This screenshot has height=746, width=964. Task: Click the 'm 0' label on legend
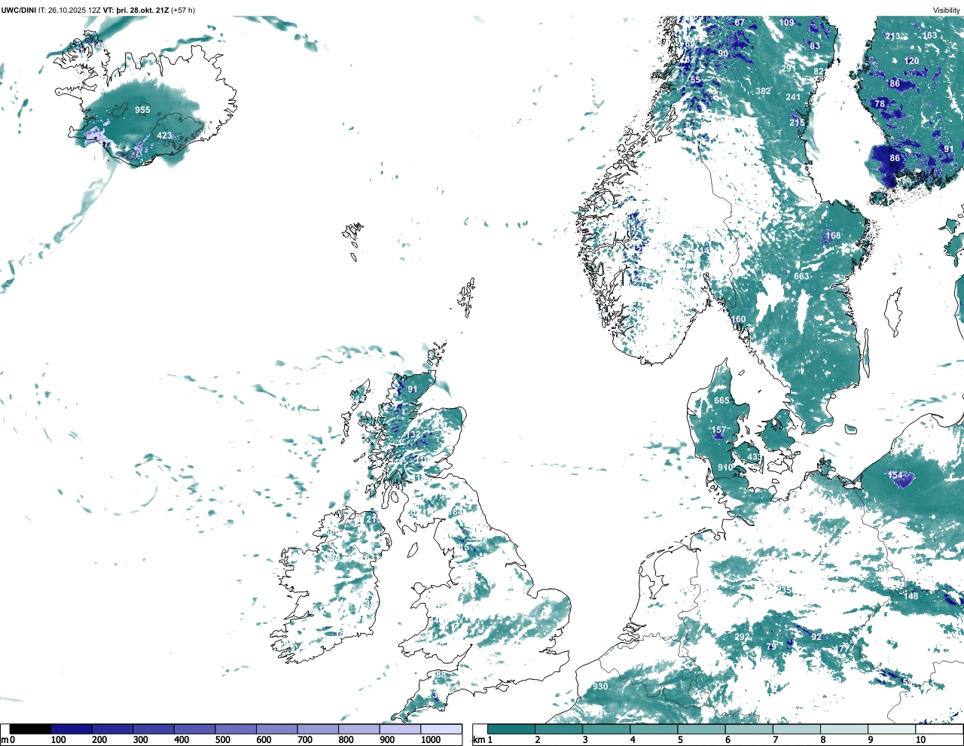8,740
